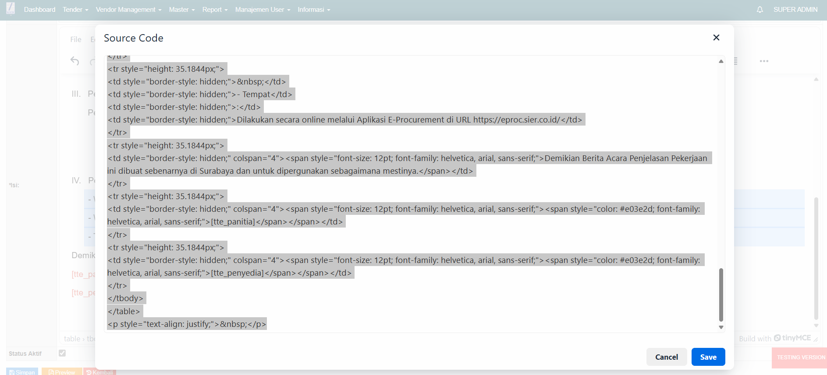This screenshot has height=375, width=827.
Task: Click the up arrow of the source code scrollbar
Action: point(721,61)
